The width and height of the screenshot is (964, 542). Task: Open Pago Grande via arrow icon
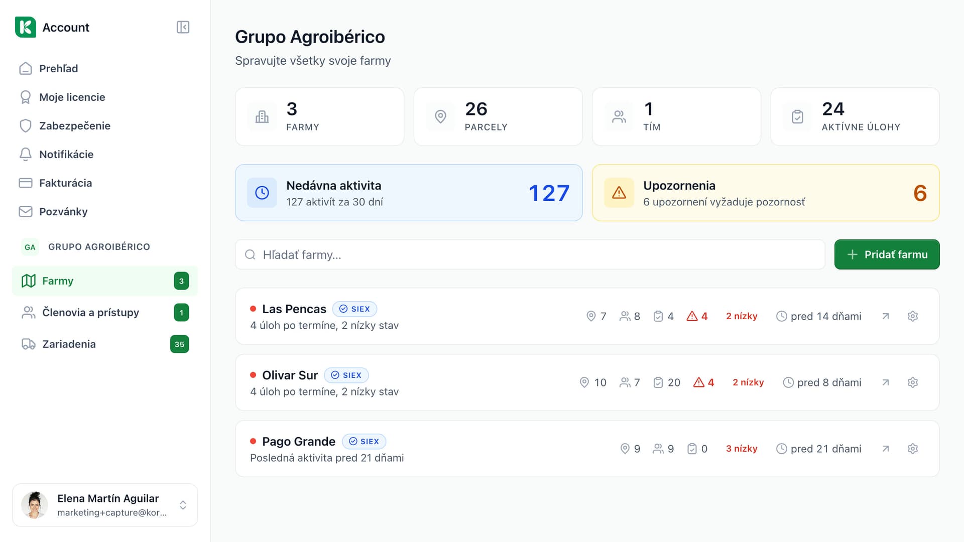pos(886,449)
